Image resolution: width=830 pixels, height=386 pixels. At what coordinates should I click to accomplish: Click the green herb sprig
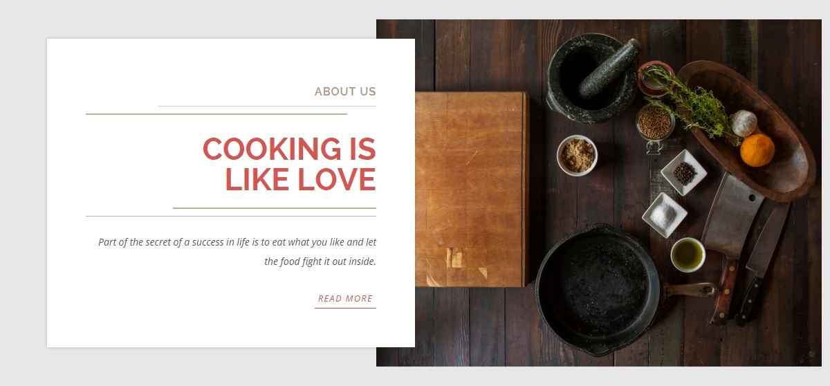692,102
